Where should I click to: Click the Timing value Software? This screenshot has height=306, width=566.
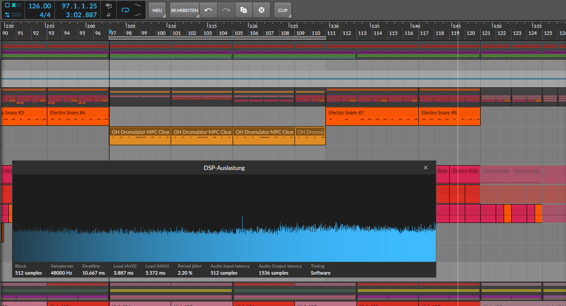(x=321, y=273)
